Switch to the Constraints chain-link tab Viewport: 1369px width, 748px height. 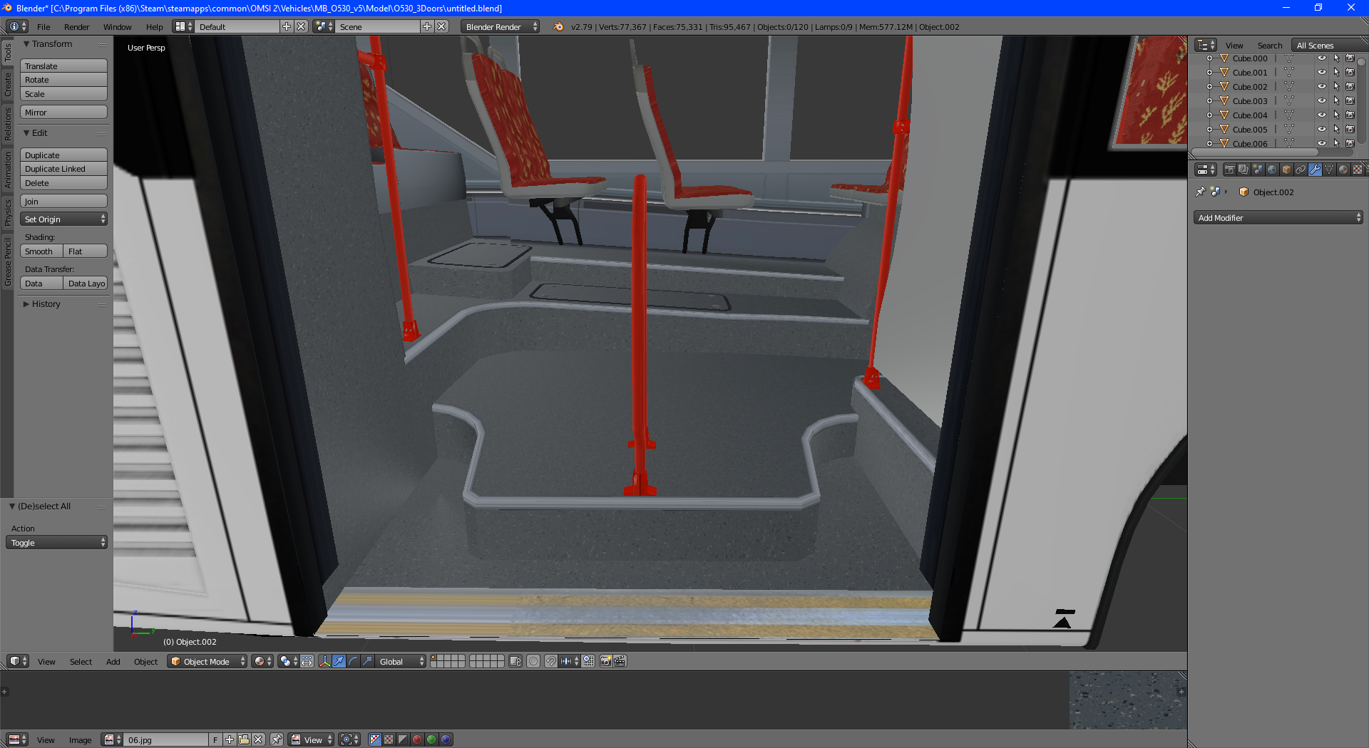[1301, 170]
